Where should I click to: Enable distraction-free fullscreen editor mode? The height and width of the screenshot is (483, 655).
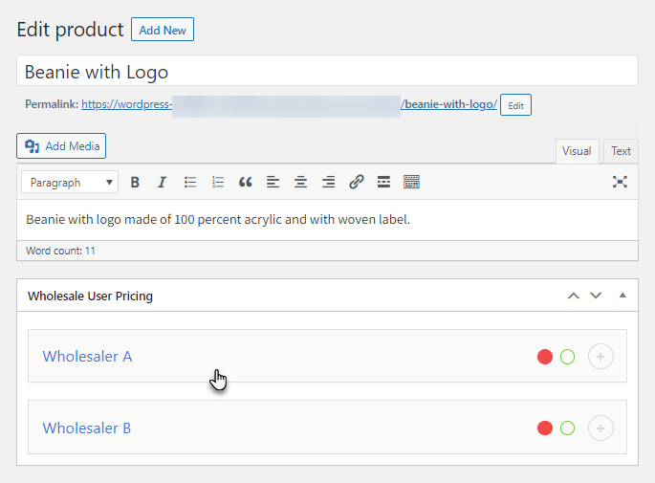(x=620, y=182)
